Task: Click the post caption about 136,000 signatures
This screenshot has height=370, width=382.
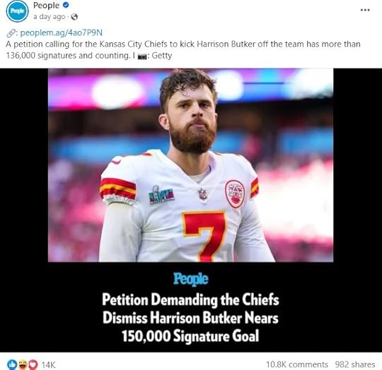Action: [x=183, y=50]
